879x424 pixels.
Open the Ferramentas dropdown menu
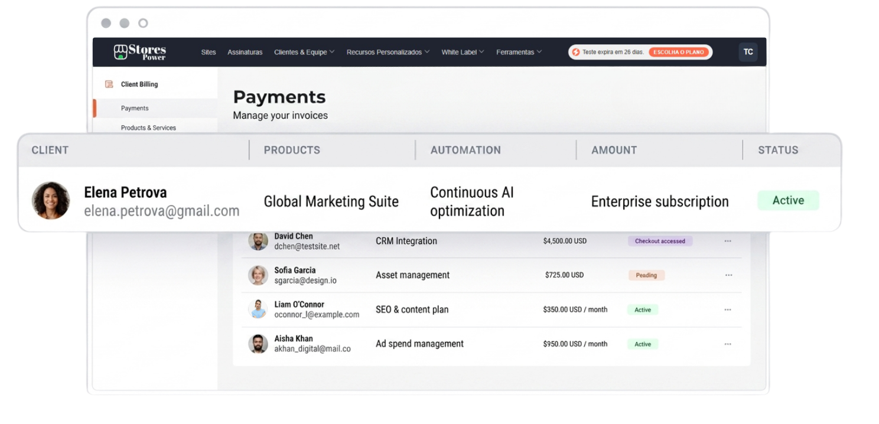[x=519, y=52]
